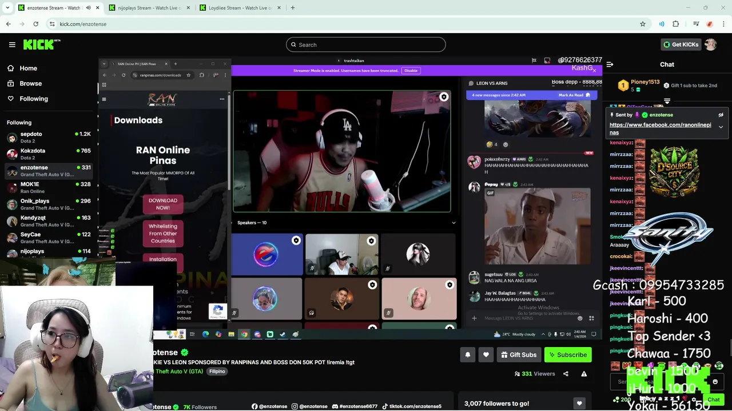Open the user profile avatar menu
732x411 pixels.
(710, 45)
